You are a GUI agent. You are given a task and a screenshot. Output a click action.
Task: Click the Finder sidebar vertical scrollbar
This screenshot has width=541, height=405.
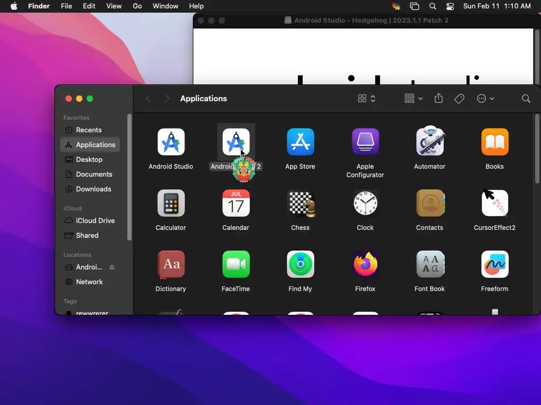click(129, 177)
